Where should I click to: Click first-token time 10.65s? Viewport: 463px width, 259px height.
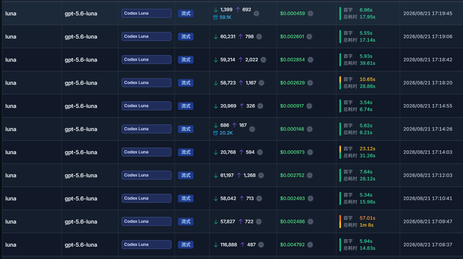[x=367, y=79]
